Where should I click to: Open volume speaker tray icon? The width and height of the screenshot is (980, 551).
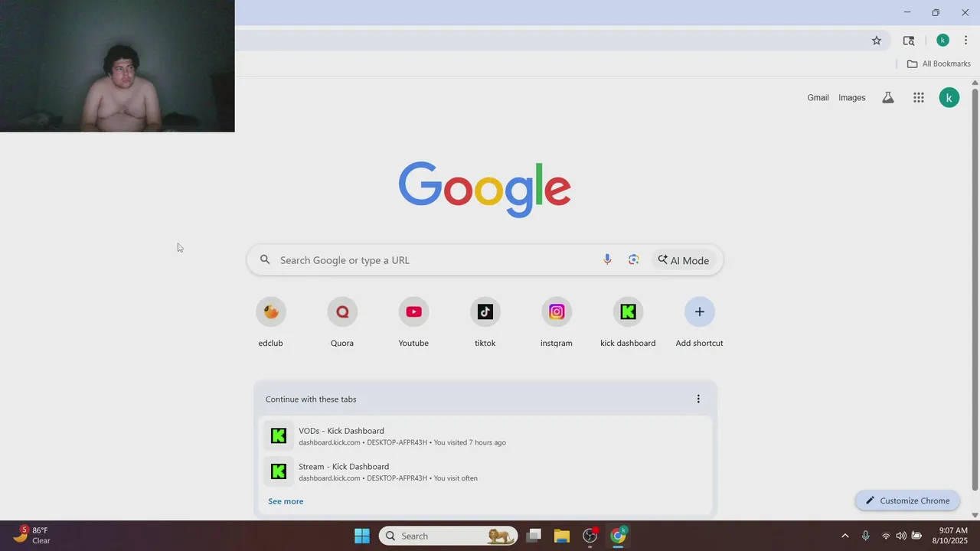point(901,536)
